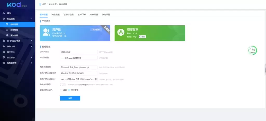The height and width of the screenshot is (121, 266).
Task: Click the blue 保存 button
Action: 70,98
